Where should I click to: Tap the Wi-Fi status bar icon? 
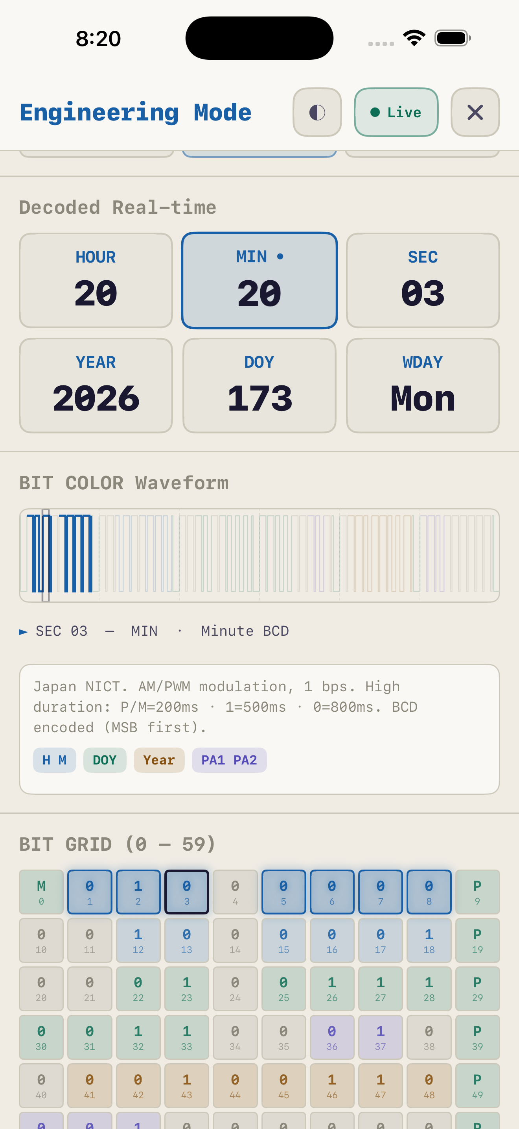click(414, 38)
